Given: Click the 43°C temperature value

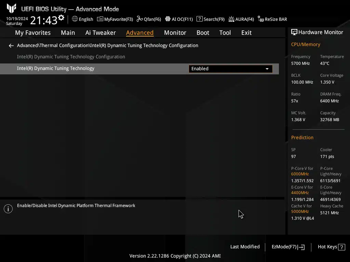Looking at the screenshot, I should pyautogui.click(x=325, y=63).
